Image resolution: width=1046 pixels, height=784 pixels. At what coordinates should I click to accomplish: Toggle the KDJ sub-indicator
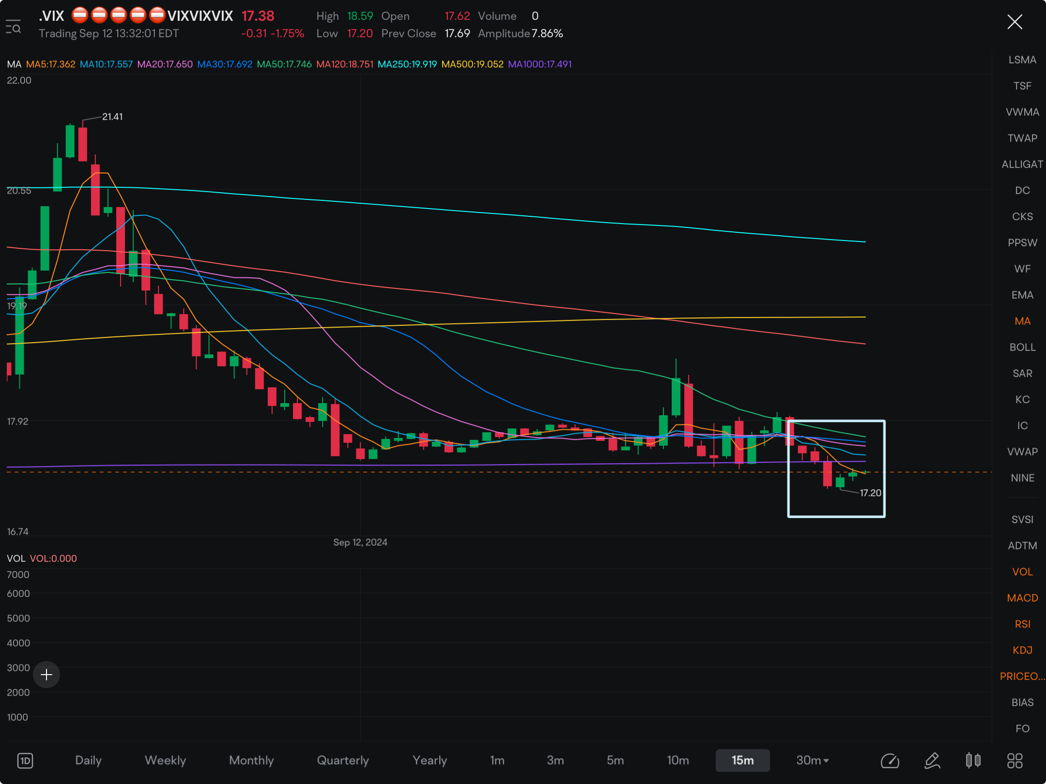pyautogui.click(x=1022, y=650)
